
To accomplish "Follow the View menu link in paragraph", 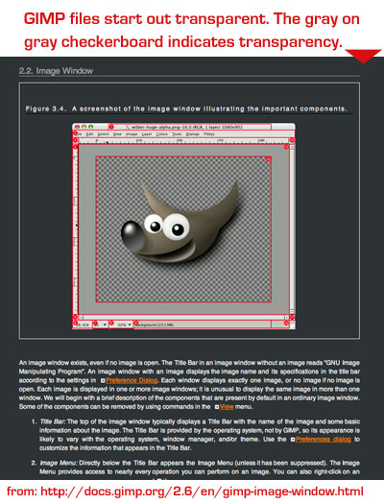I will click(x=227, y=407).
